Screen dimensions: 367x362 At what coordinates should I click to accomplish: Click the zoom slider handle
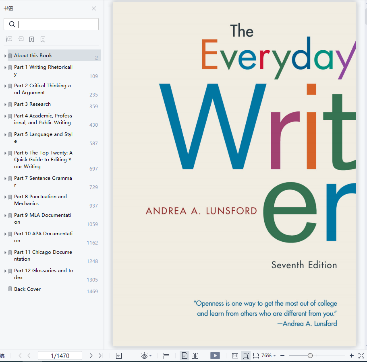(x=310, y=356)
